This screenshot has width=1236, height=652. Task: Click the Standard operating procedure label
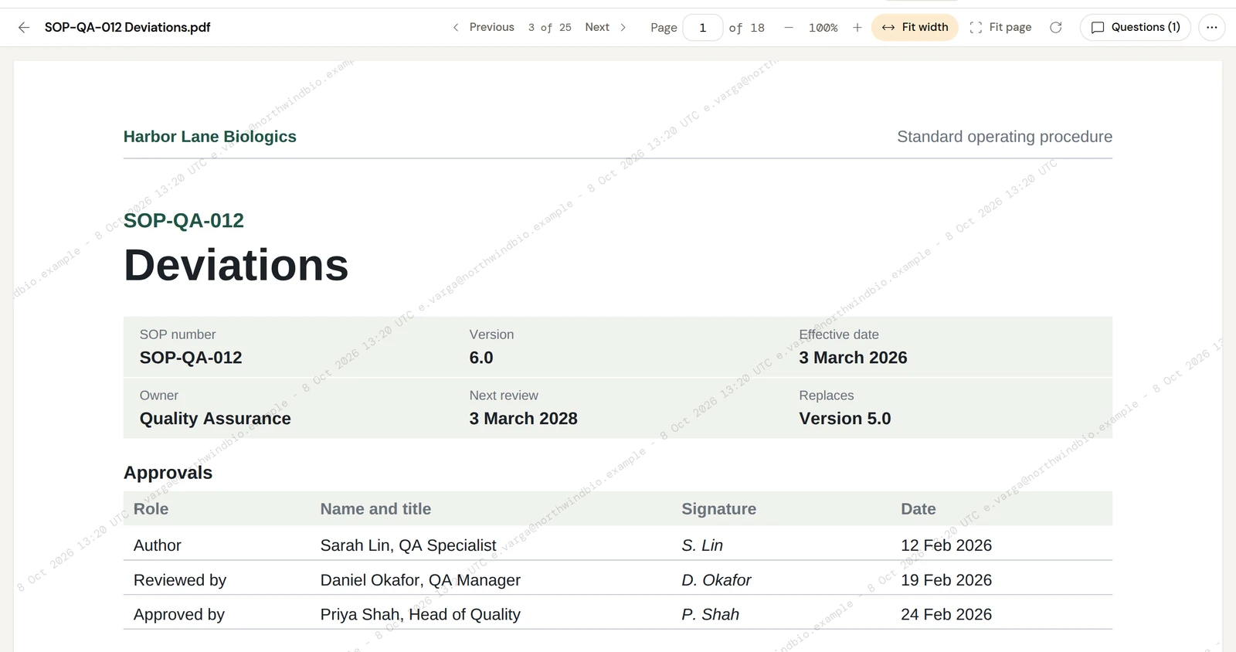(1004, 137)
